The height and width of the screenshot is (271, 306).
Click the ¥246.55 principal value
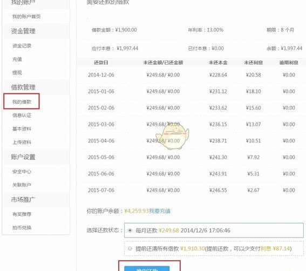[218, 190]
